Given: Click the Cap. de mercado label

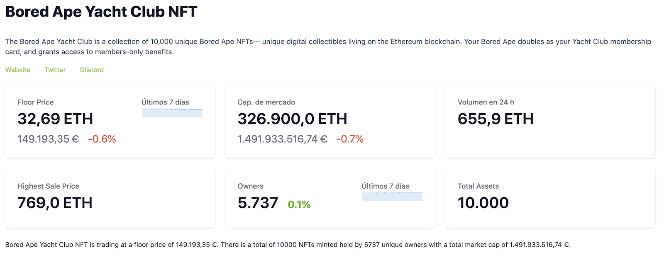Looking at the screenshot, I should coord(266,102).
